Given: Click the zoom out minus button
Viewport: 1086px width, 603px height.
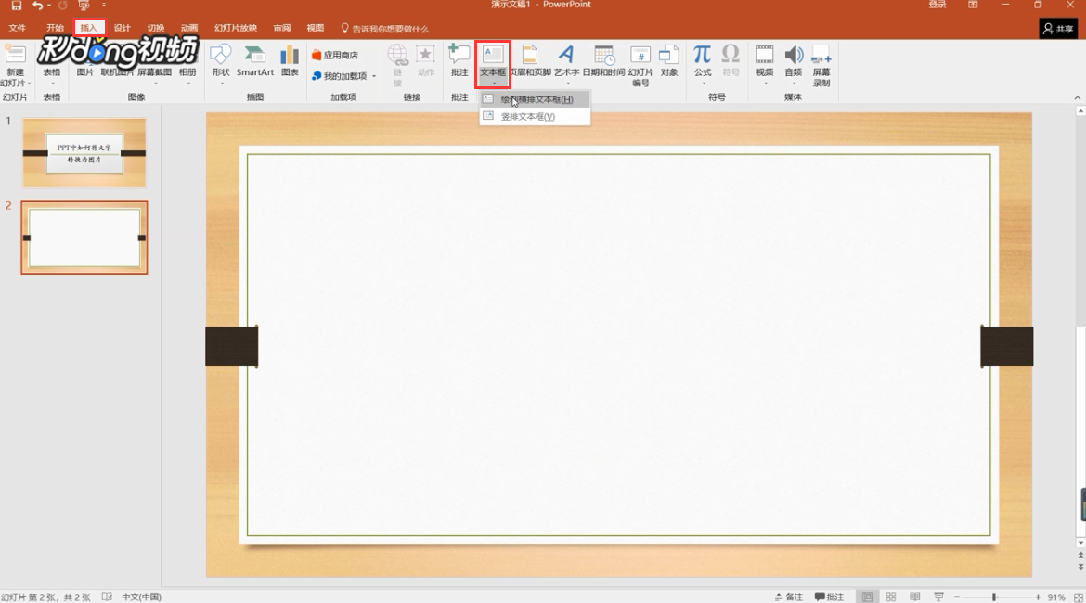Looking at the screenshot, I should click(x=957, y=597).
